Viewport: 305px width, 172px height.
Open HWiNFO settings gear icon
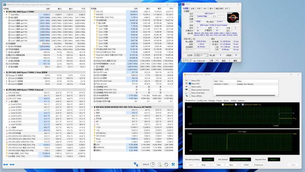pos(166,165)
